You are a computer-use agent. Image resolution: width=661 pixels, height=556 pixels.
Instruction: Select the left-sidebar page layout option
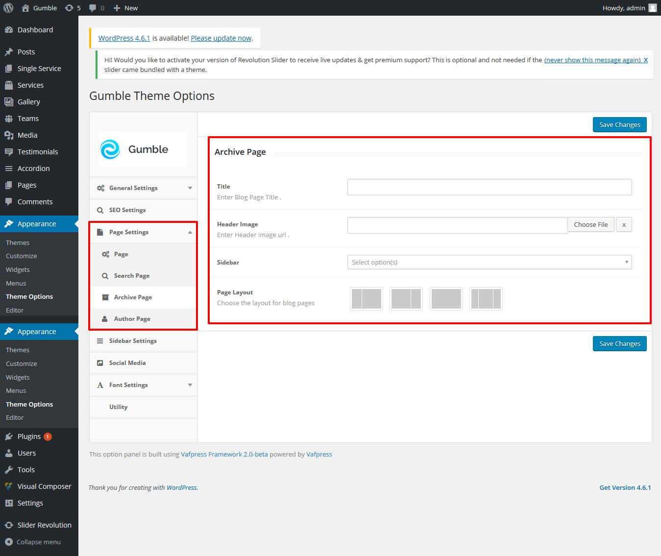tap(367, 299)
